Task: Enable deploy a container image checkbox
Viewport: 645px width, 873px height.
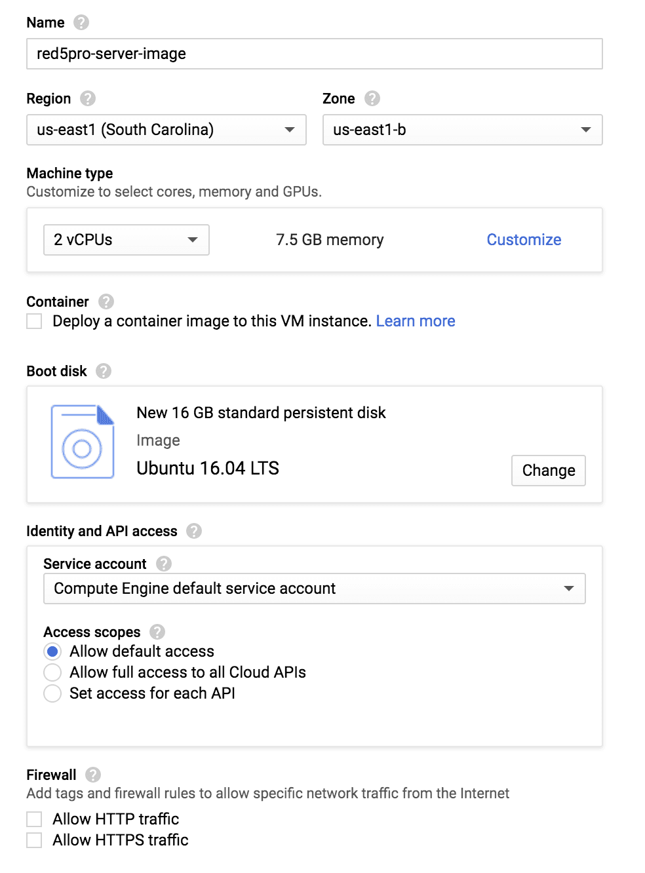Action: (34, 321)
